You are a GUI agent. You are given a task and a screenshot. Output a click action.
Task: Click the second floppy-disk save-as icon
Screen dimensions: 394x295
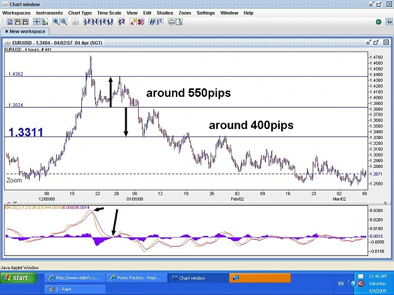[25, 22]
